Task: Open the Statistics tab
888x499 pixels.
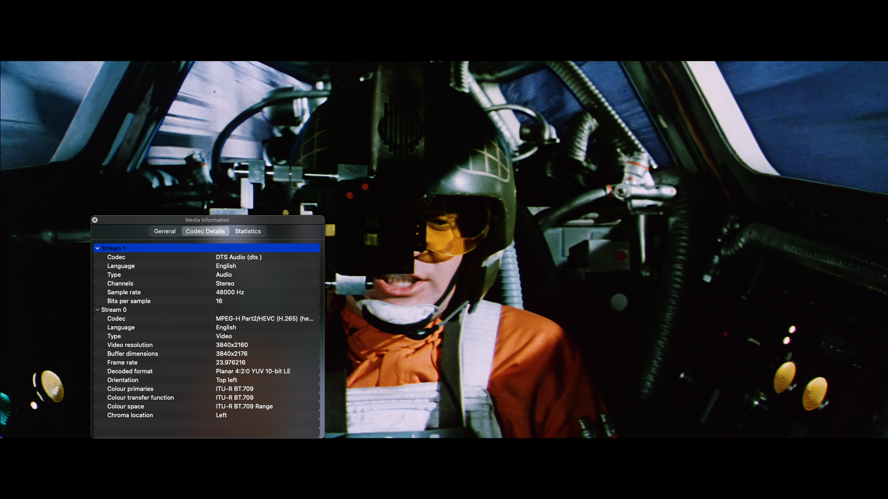Action: tap(247, 231)
